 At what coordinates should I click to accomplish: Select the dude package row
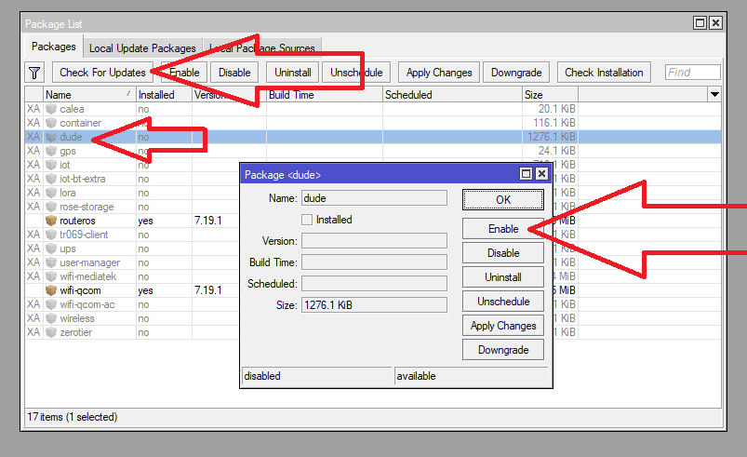pos(372,137)
